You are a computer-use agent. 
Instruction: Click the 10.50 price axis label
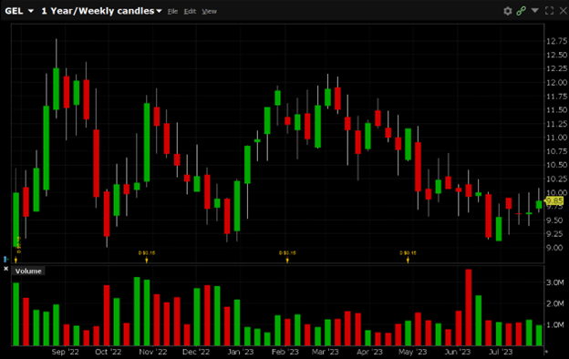[x=556, y=165]
